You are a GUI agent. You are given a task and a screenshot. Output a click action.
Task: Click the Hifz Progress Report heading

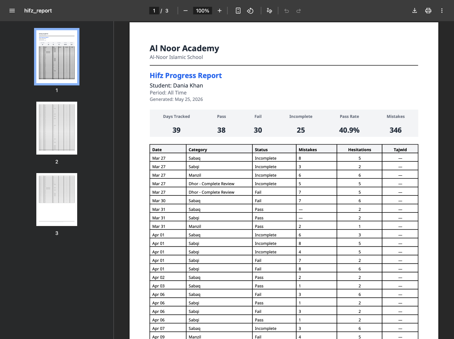[x=186, y=76]
